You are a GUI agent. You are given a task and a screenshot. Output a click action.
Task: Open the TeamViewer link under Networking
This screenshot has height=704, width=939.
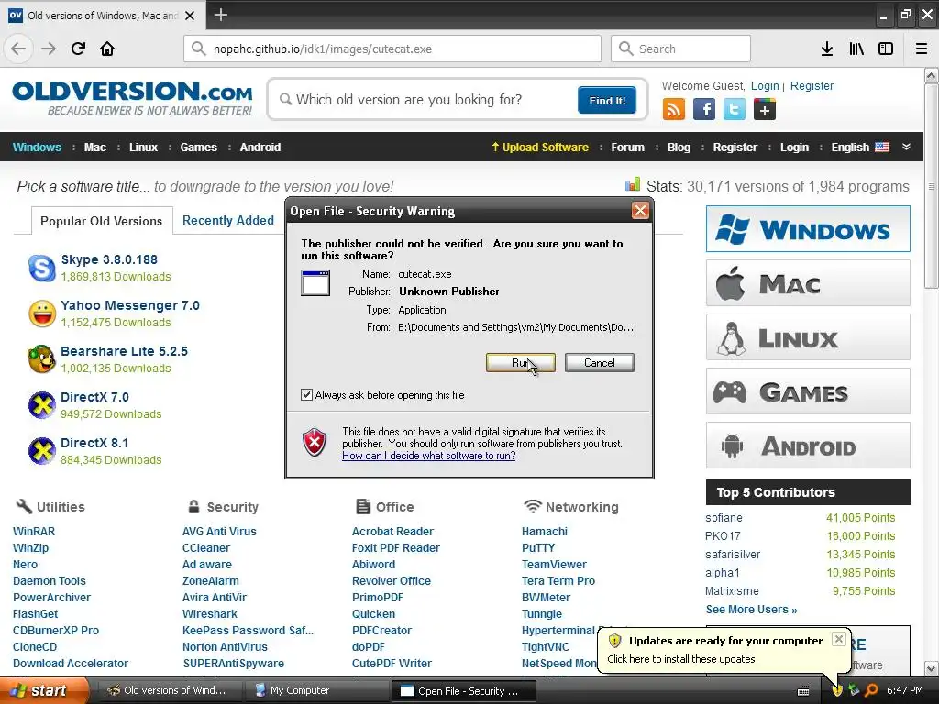click(x=554, y=564)
